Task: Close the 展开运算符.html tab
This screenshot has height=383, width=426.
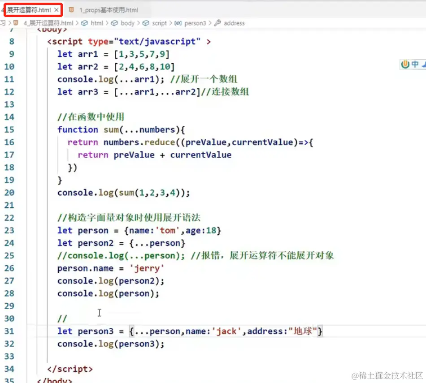Action: click(56, 10)
